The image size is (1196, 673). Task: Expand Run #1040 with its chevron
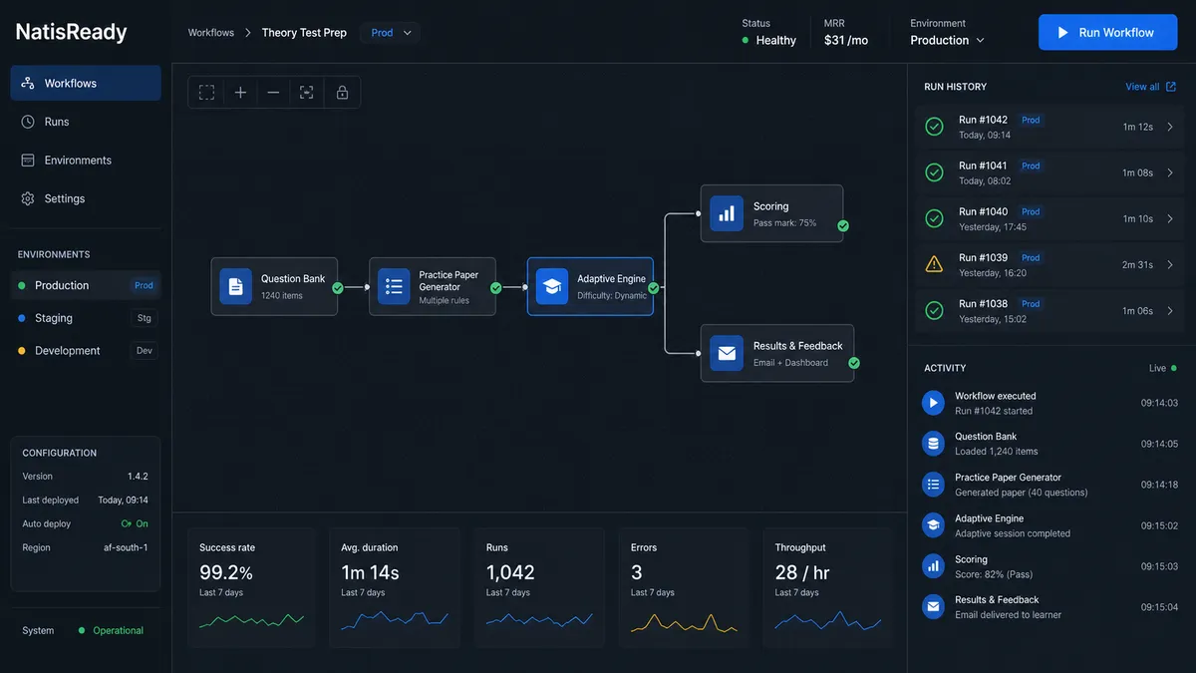(1170, 218)
